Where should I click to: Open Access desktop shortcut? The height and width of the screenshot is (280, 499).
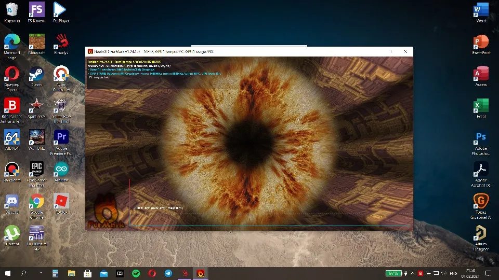[x=481, y=77]
